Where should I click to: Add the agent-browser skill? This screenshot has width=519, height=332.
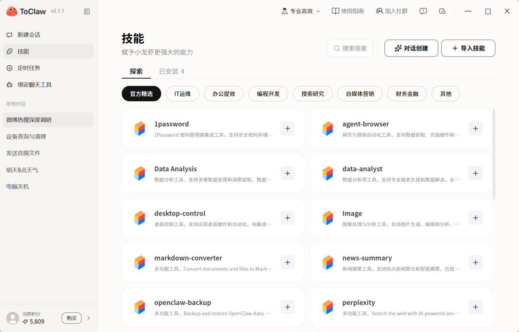point(476,129)
